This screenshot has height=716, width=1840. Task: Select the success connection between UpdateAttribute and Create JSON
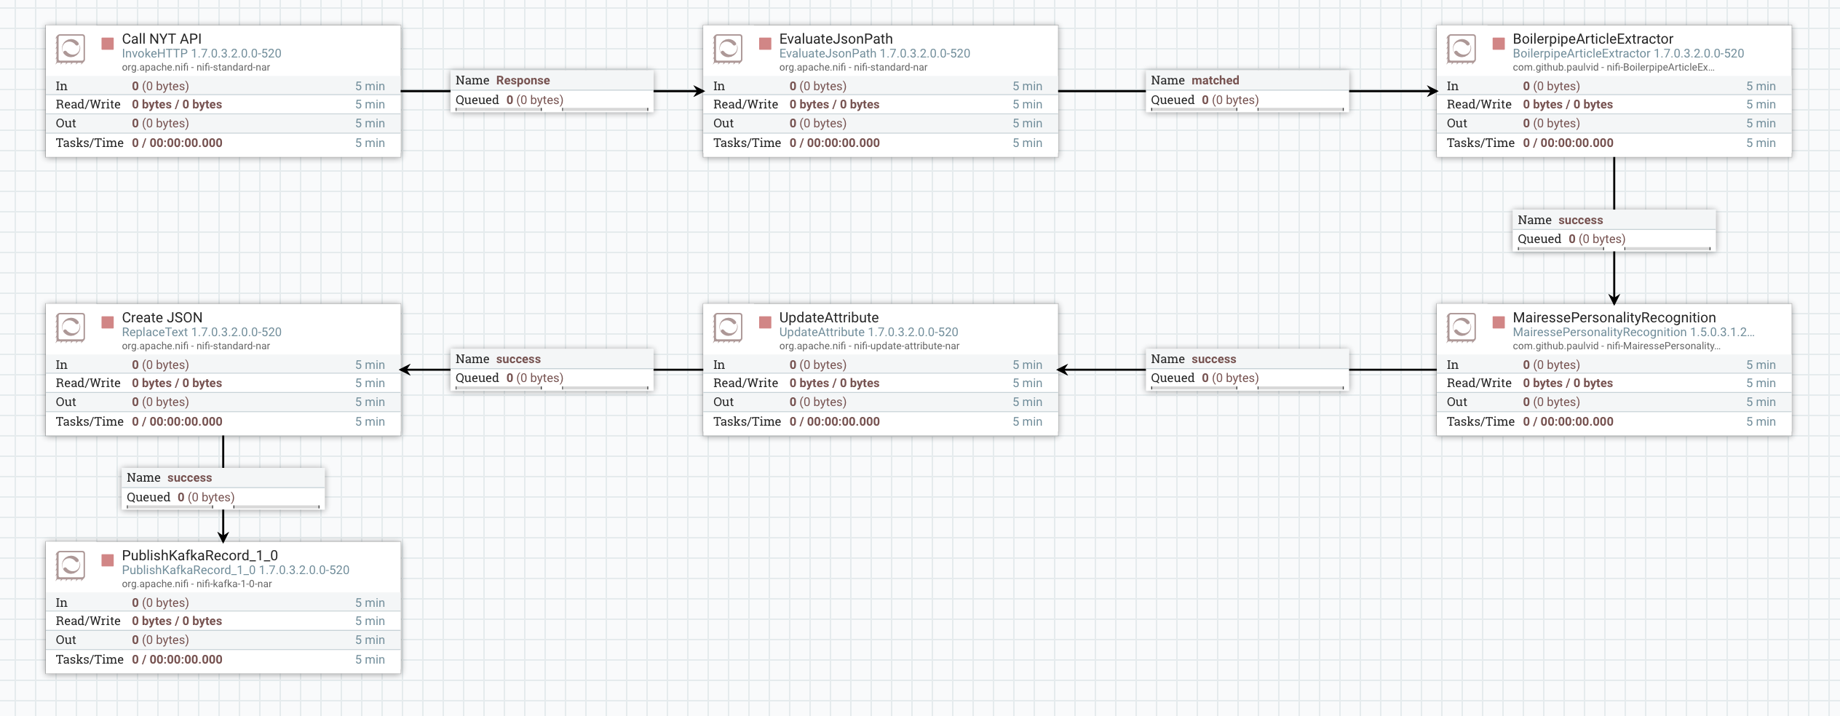tap(552, 370)
